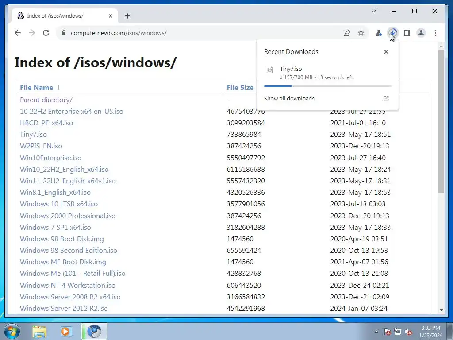Toggle the downloads toolbar icon
Screen dimensions: 453x340
coord(393,33)
